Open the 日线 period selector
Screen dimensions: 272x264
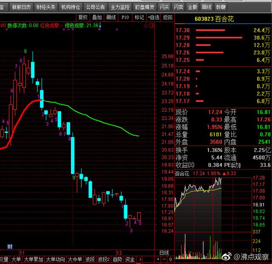click(164, 253)
